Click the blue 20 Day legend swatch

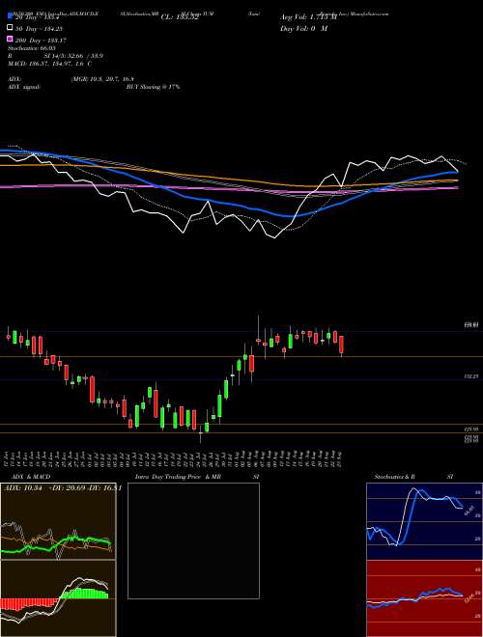pos(10,16)
